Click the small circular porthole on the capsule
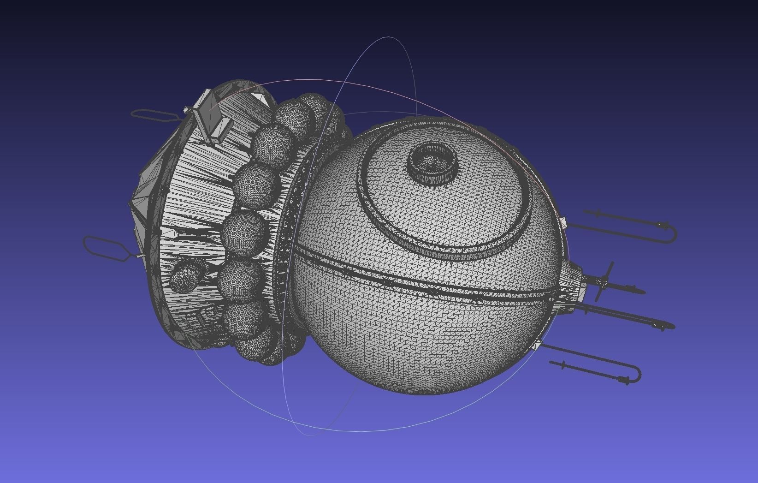 coord(432,163)
